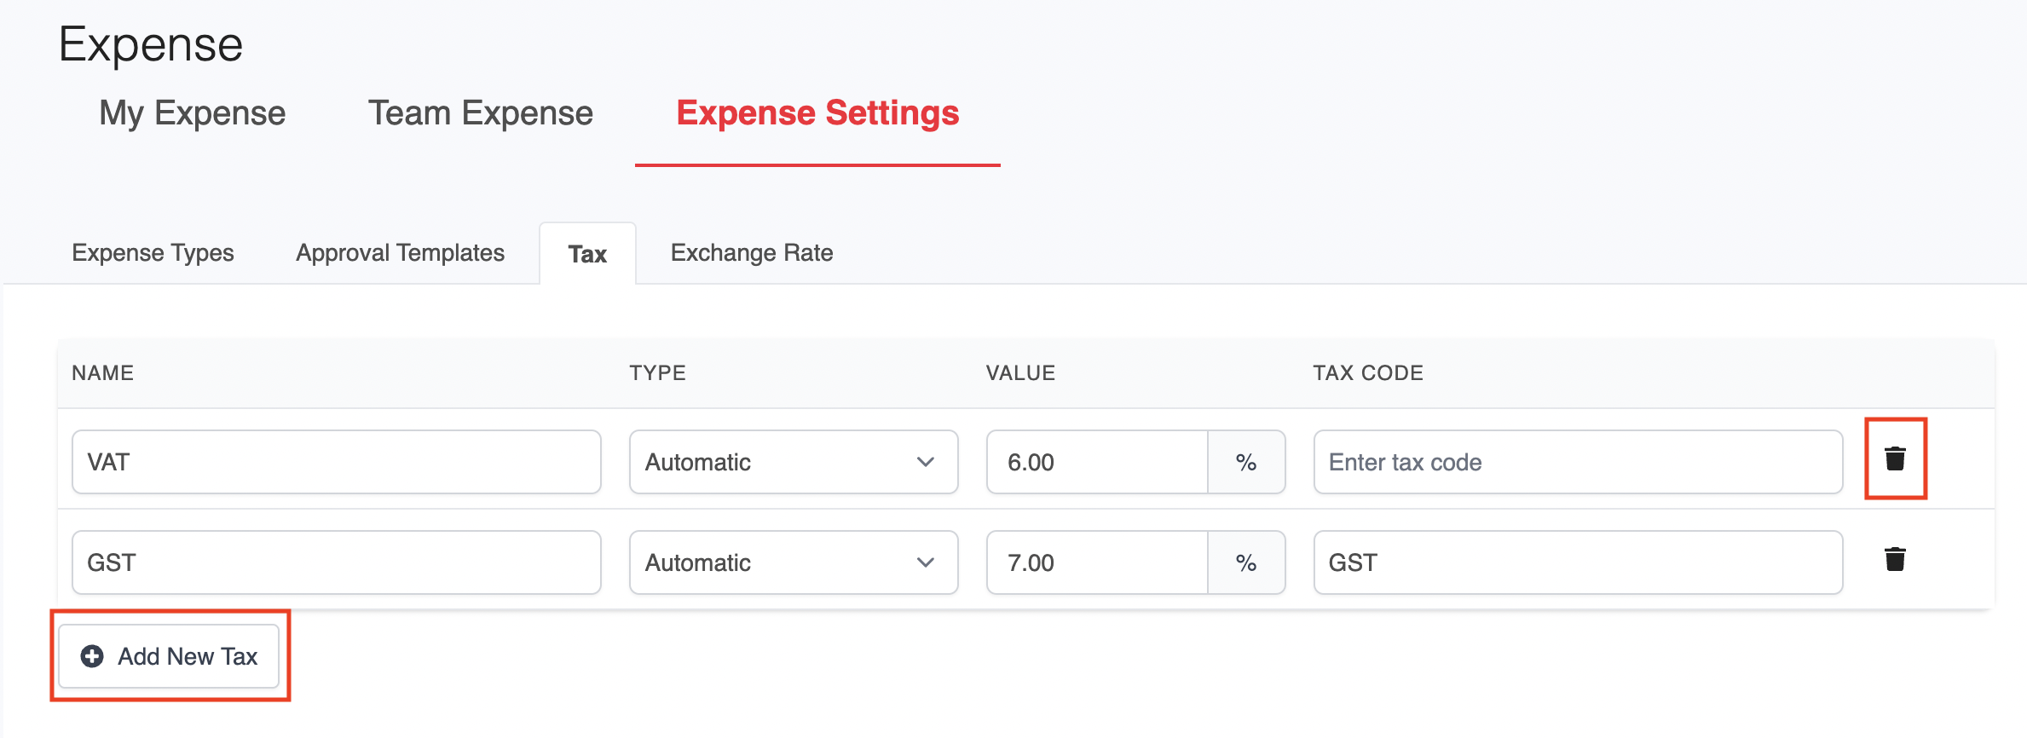Screen dimensions: 2027x738
Task: Select the Tax sub-tab
Action: click(x=587, y=254)
